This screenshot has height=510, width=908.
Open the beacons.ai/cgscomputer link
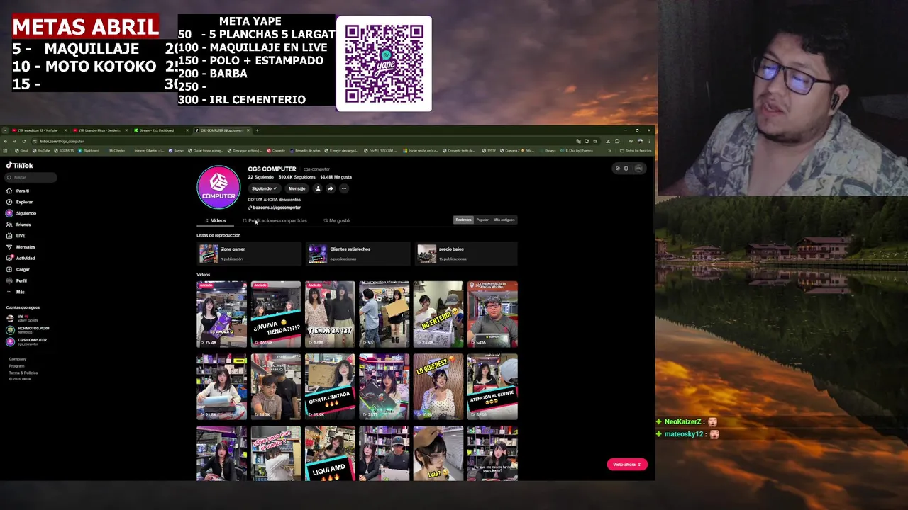coord(275,208)
